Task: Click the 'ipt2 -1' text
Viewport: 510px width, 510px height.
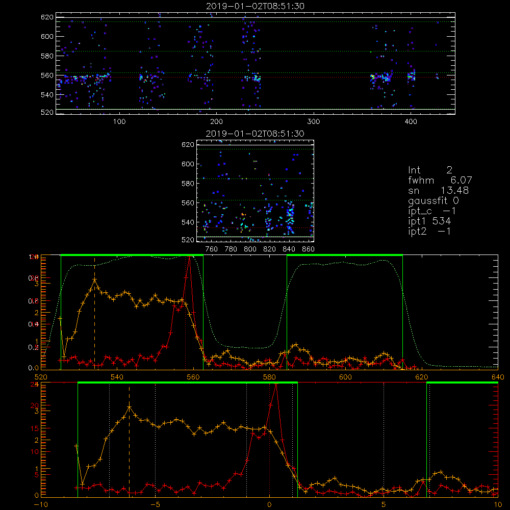Action: click(x=429, y=231)
